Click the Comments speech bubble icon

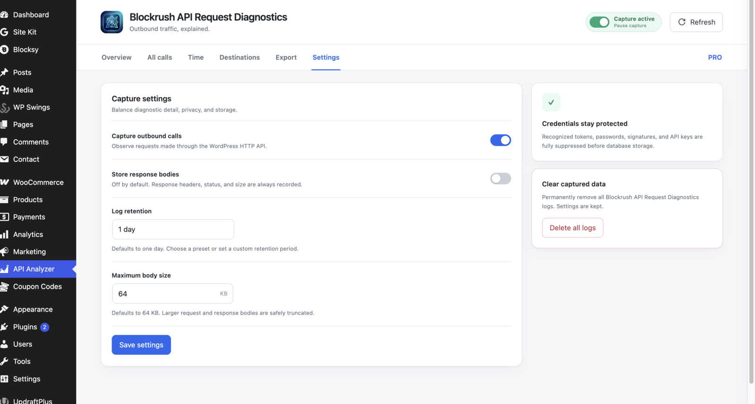point(4,142)
